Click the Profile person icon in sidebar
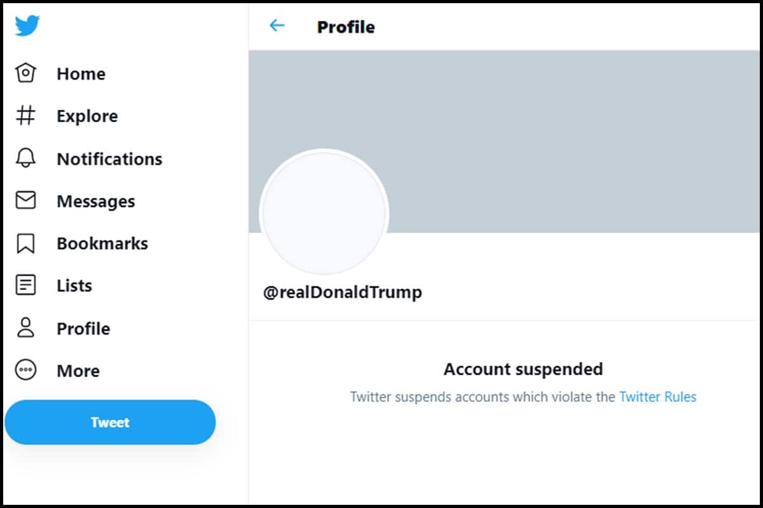This screenshot has width=763, height=508. [25, 328]
